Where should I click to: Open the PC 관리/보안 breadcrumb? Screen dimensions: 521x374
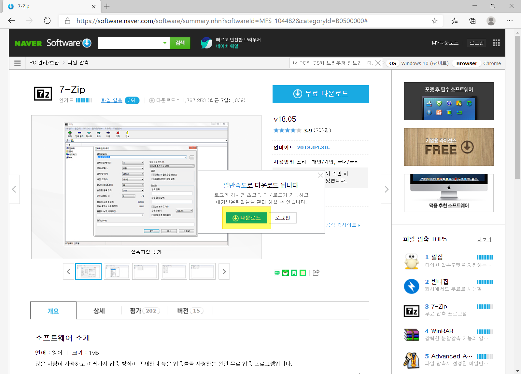click(44, 63)
